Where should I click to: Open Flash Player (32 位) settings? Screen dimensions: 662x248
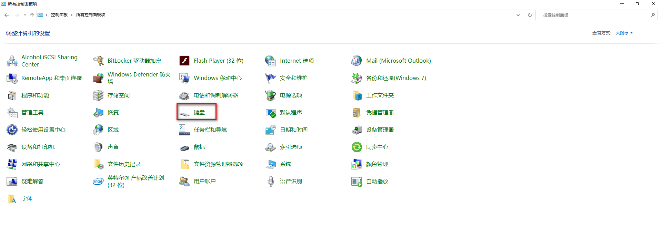218,61
